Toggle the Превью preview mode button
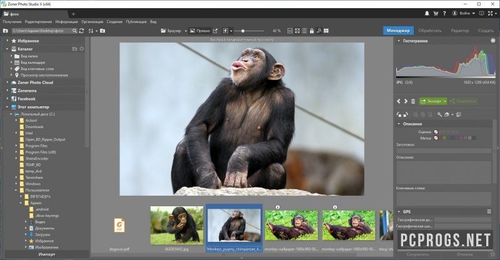This screenshot has height=260, width=500. coord(200,31)
